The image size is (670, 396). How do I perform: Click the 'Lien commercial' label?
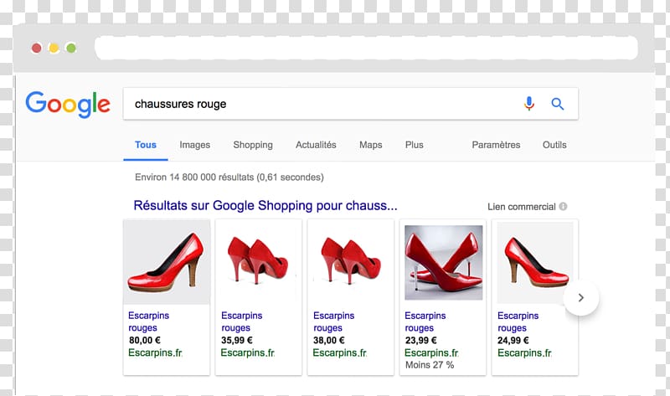click(522, 207)
